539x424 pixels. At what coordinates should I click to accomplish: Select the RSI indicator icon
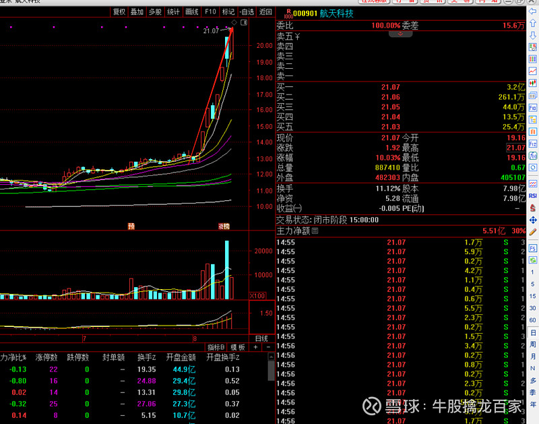pyautogui.click(x=532, y=195)
